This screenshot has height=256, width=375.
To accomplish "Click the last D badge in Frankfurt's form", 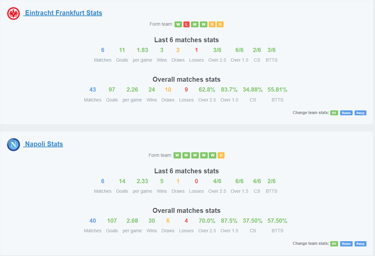I will click(220, 24).
